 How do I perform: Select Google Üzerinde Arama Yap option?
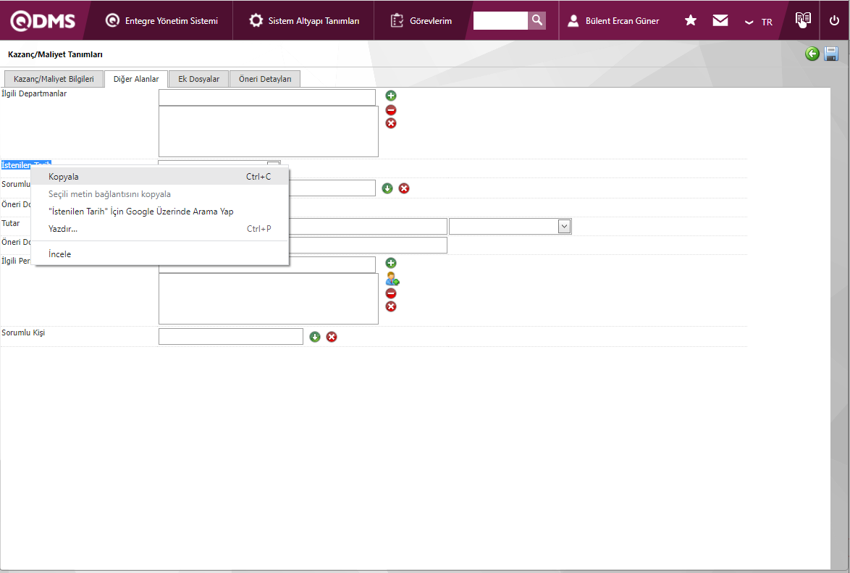160,211
